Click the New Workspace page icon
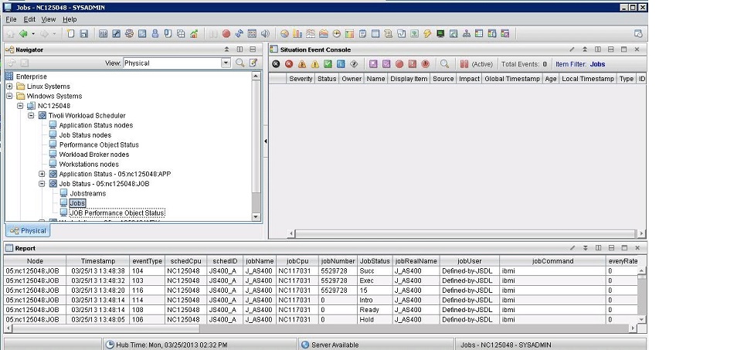 70,34
